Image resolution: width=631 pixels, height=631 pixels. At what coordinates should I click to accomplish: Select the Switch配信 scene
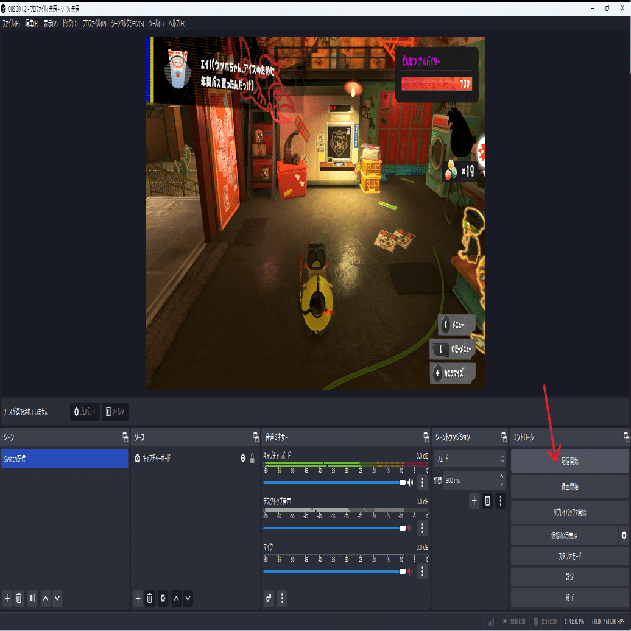tap(65, 459)
